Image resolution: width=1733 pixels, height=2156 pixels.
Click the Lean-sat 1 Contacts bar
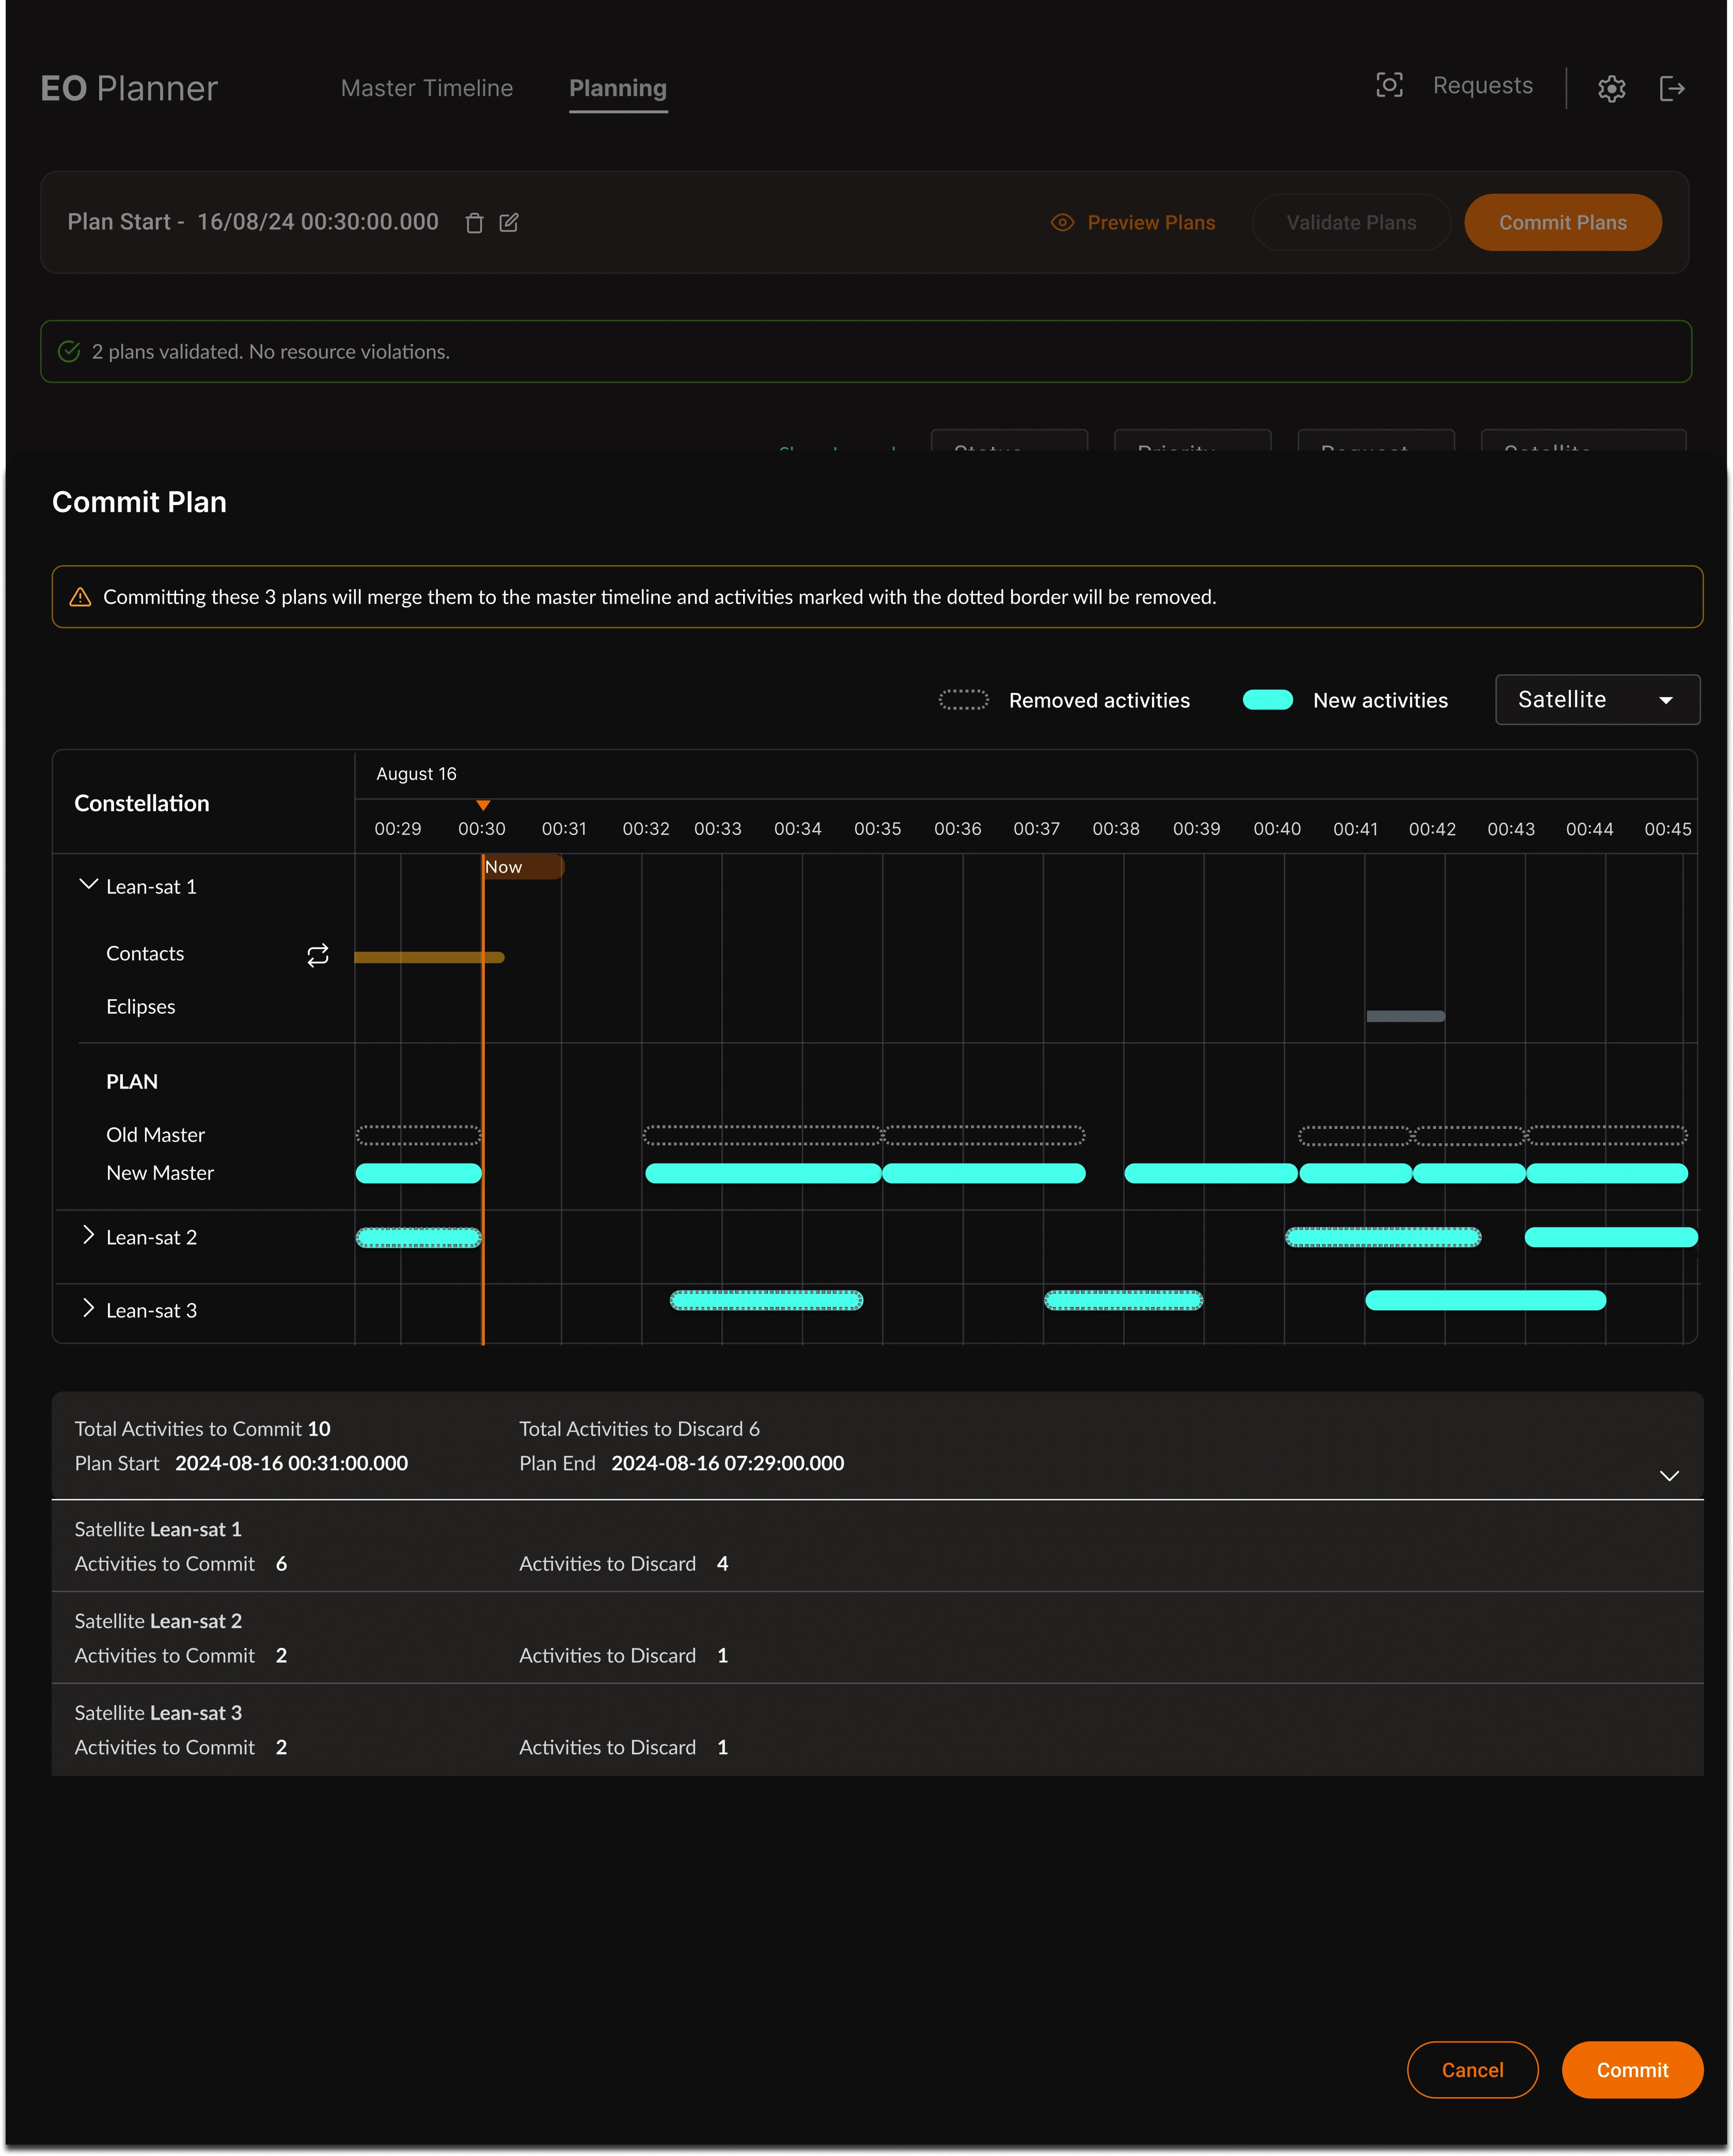(x=429, y=957)
